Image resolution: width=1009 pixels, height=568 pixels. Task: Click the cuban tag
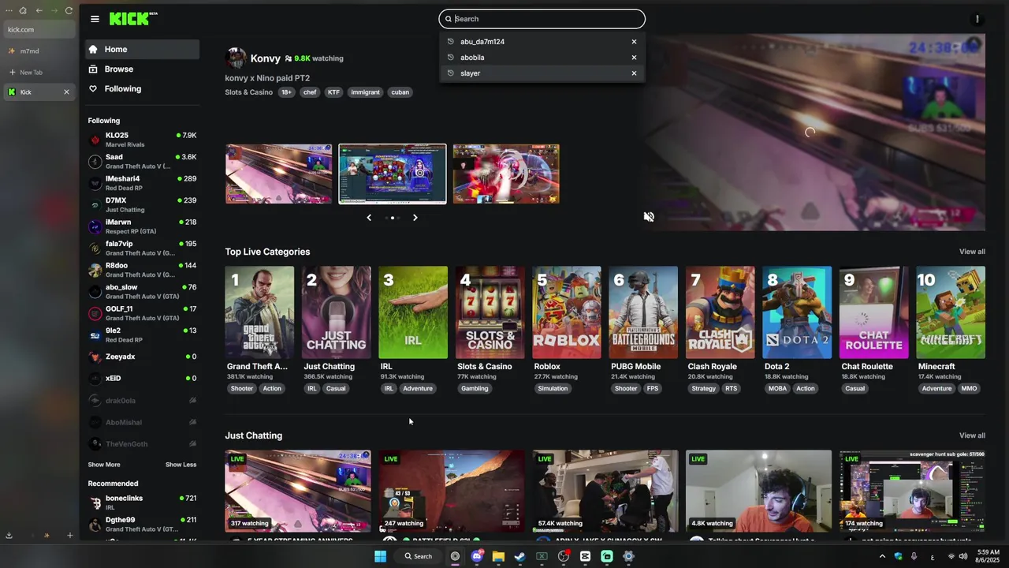(x=400, y=92)
